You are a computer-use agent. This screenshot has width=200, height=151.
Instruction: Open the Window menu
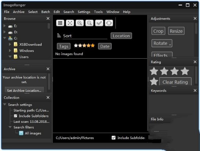pos(113,12)
